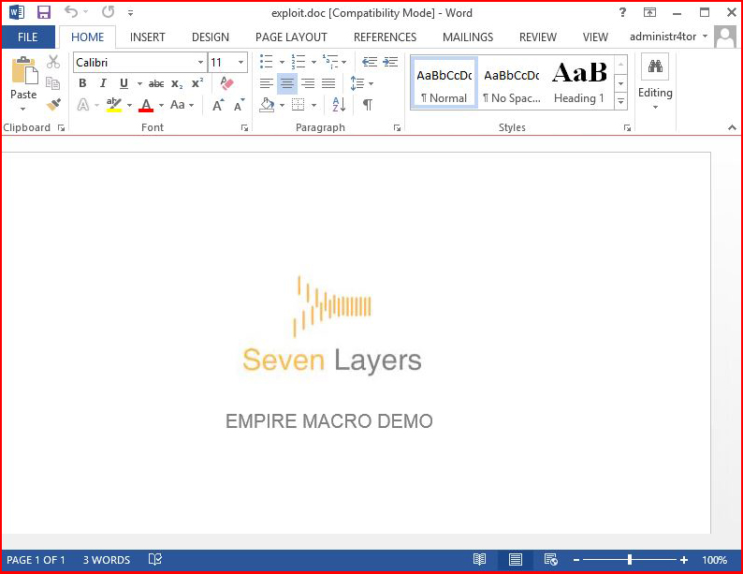743x574 pixels.
Task: Justify paragraph text
Action: click(x=328, y=84)
